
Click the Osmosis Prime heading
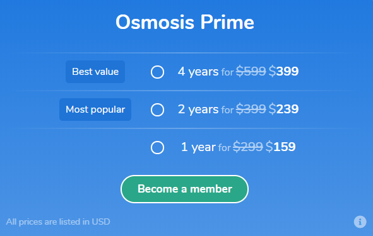point(185,22)
